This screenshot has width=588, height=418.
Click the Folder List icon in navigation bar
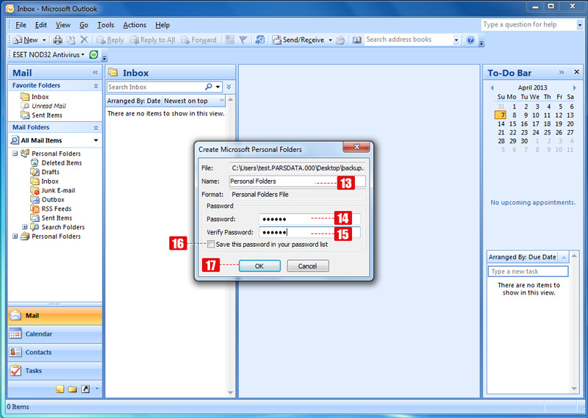(72, 389)
